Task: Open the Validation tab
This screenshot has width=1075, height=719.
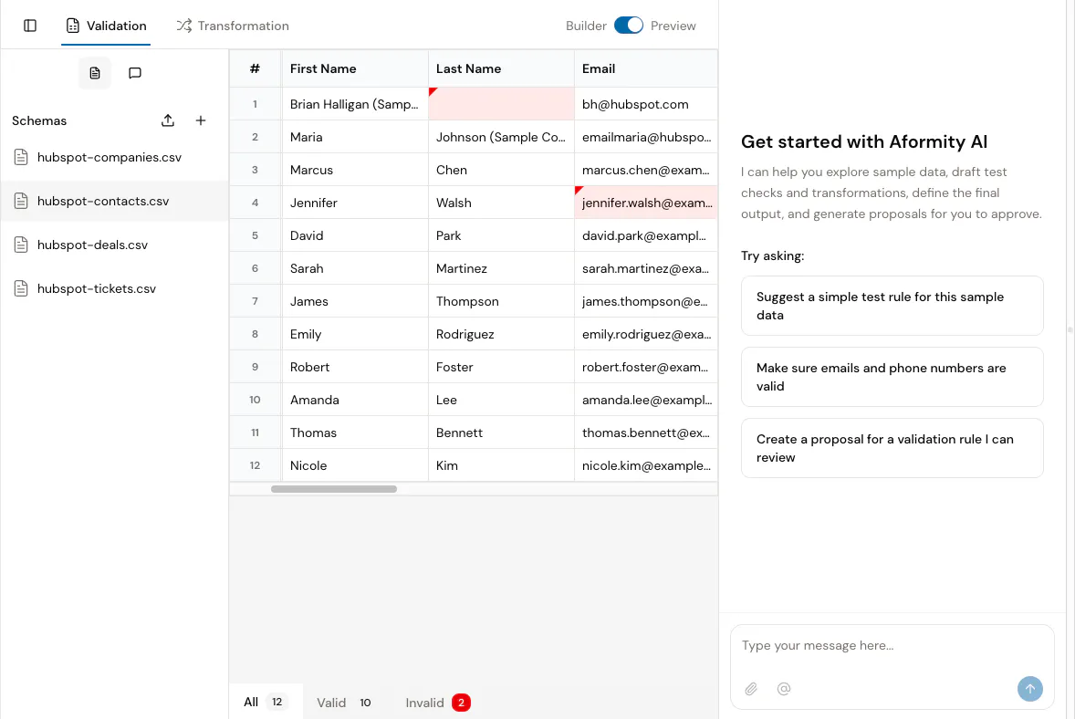Action: click(x=106, y=26)
